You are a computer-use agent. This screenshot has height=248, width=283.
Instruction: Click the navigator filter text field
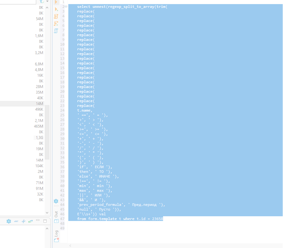(x=18, y=2)
